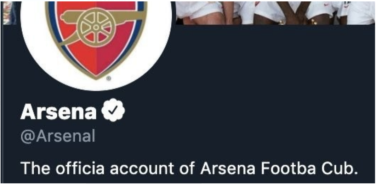376x184 pixels.
Task: Click the red lower tip of the crest shield
Action: (96, 68)
